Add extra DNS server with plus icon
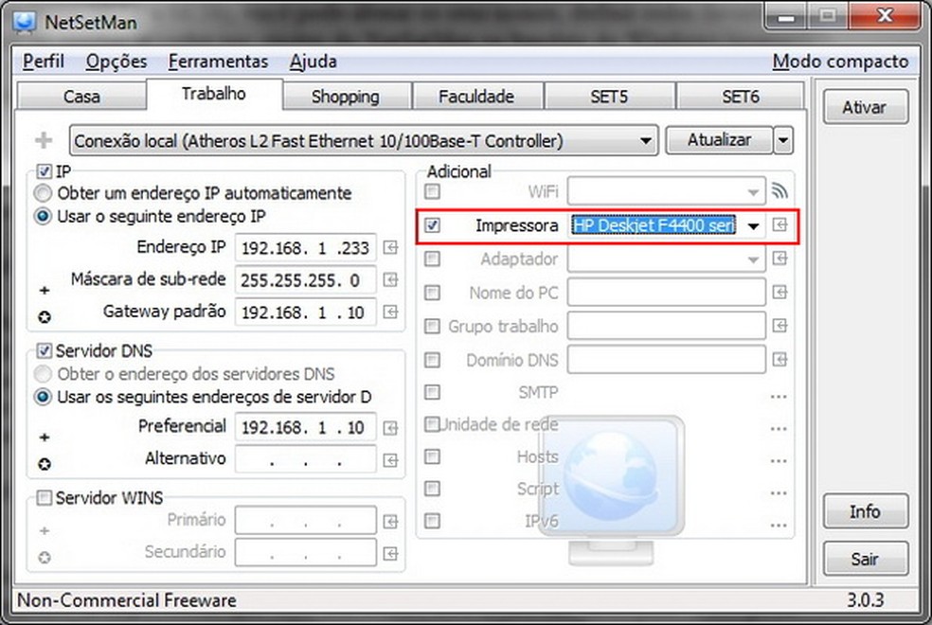Viewport: 932px width, 625px height. 44,437
